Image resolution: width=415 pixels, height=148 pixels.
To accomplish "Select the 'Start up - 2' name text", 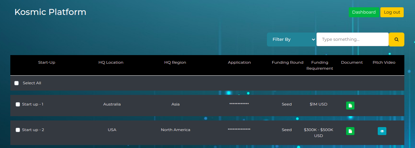I will (33, 130).
